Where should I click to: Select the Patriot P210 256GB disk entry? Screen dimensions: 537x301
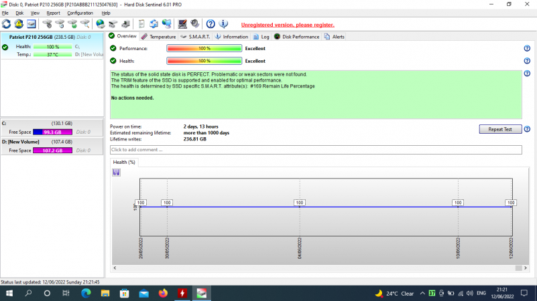[52, 45]
